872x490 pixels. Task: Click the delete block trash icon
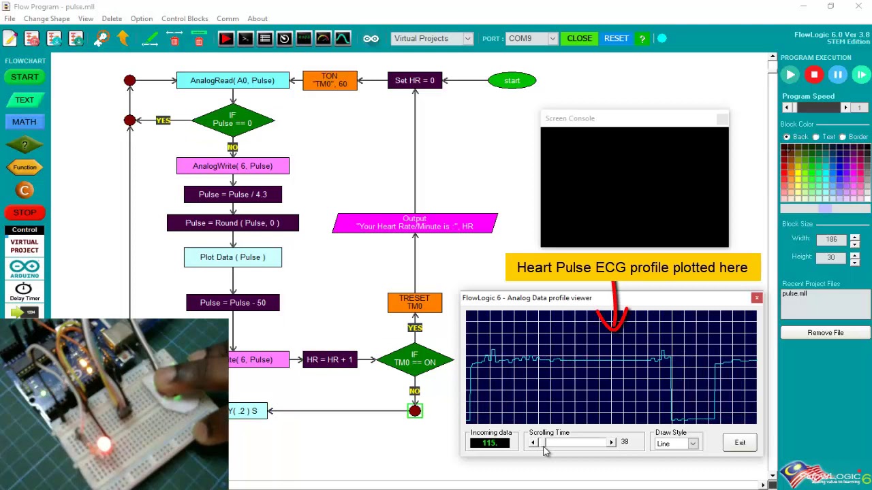point(198,39)
